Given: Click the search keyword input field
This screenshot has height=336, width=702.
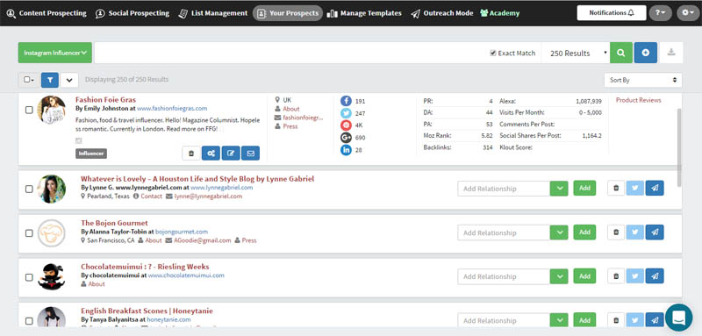Looking at the screenshot, I should (x=291, y=53).
